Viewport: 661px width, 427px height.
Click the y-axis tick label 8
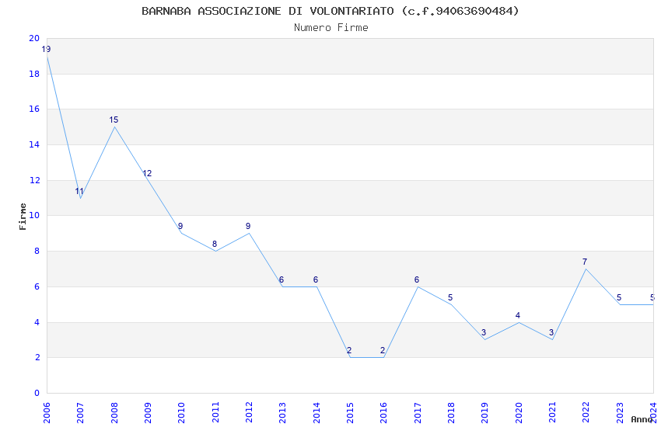point(37,251)
